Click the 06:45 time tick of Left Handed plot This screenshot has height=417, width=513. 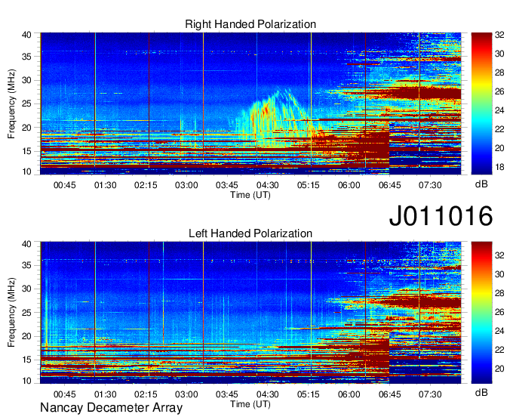click(x=389, y=394)
